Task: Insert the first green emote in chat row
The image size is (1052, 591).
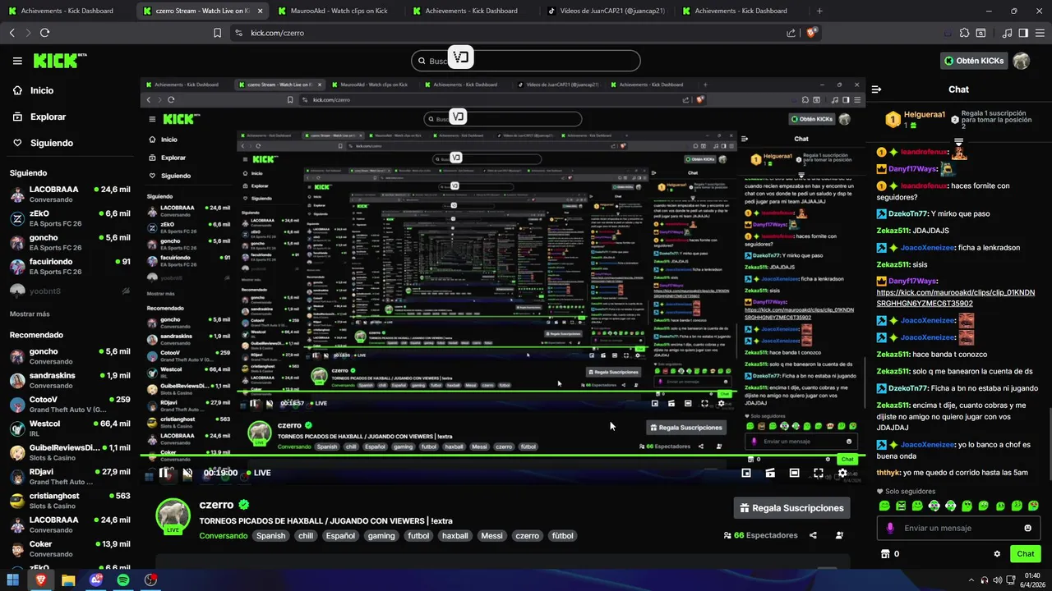Action: [884, 506]
